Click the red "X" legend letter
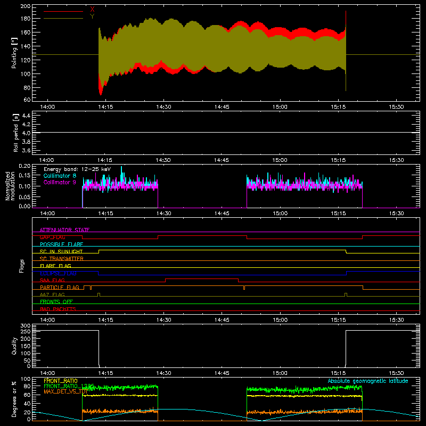The image size is (426, 426). (92, 10)
